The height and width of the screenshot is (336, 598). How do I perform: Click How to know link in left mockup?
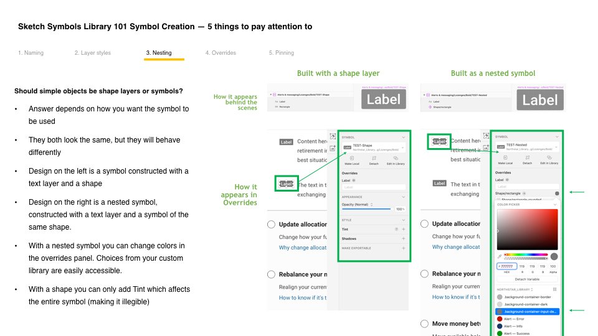303,297
